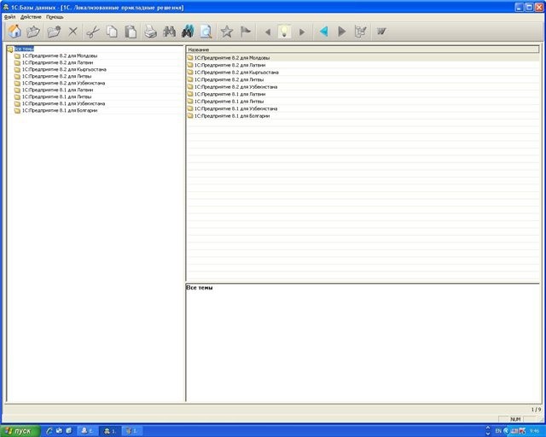Click the system tray clock
Viewport: 546px width, 437px height.
534,431
